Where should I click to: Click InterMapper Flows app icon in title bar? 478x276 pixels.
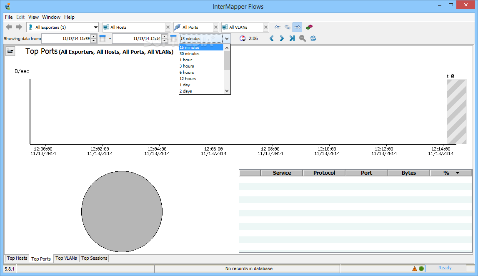8,6
